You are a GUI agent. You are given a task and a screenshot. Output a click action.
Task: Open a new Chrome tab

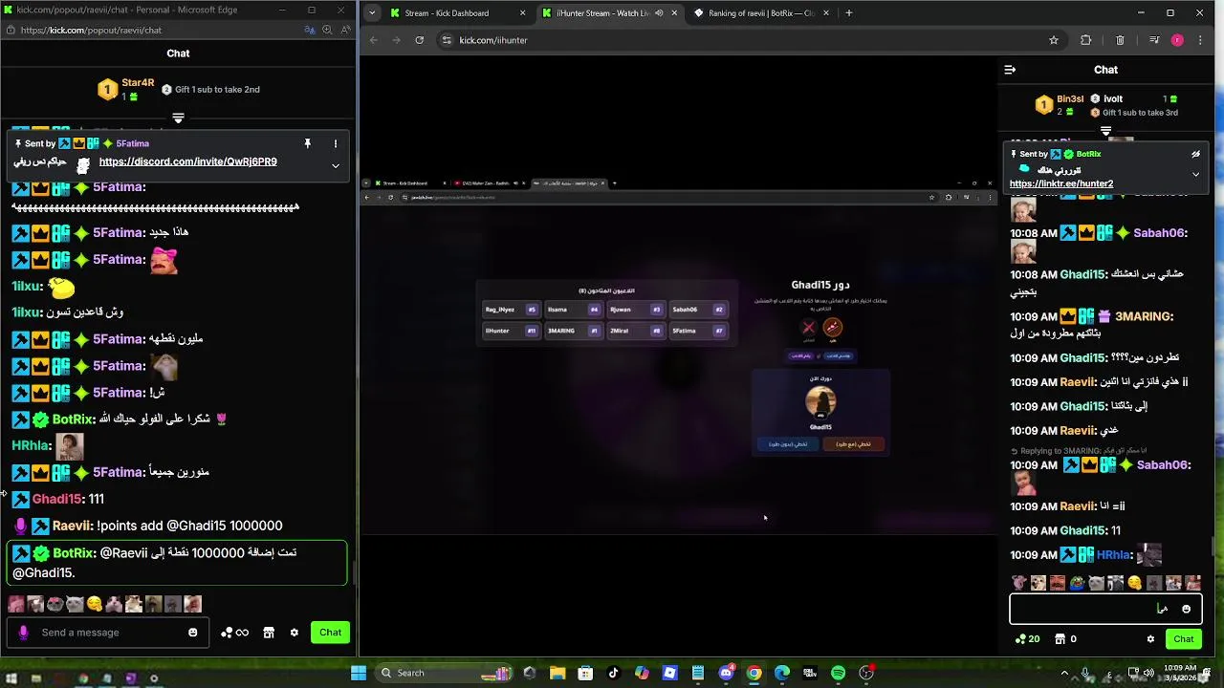(848, 13)
